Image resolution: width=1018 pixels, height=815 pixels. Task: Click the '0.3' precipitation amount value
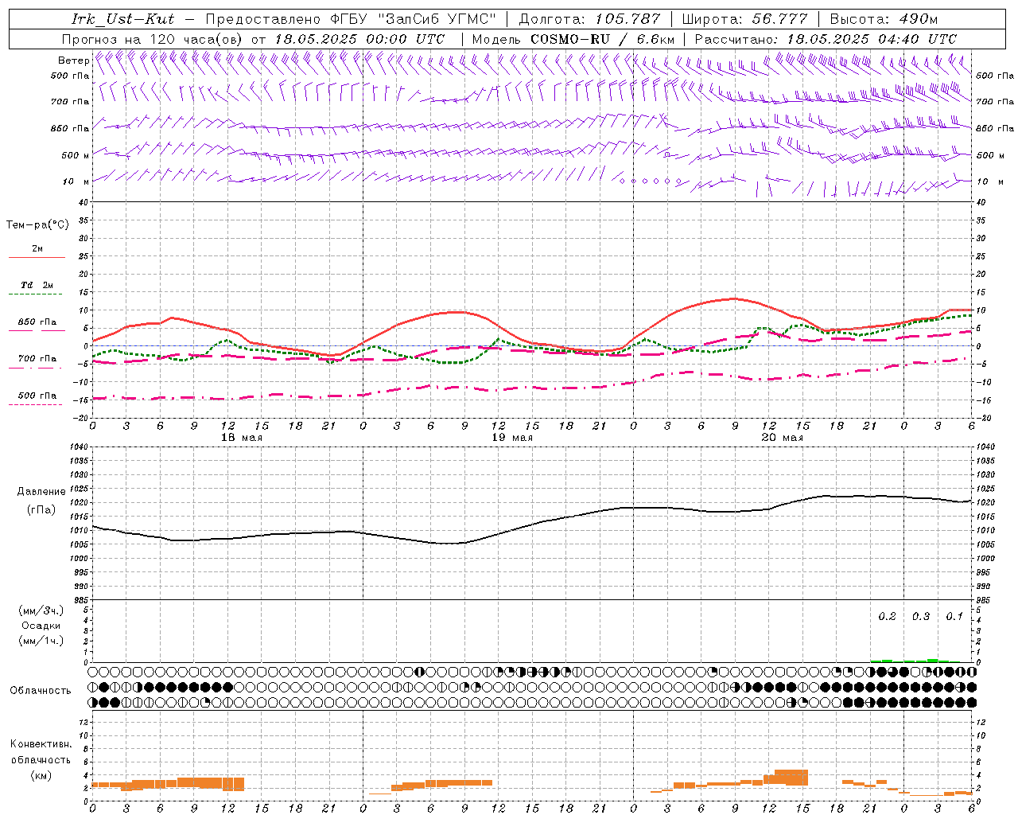tap(921, 617)
